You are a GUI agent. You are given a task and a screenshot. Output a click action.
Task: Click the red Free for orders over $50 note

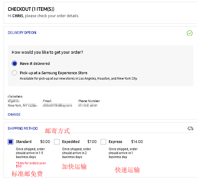pos(31,165)
